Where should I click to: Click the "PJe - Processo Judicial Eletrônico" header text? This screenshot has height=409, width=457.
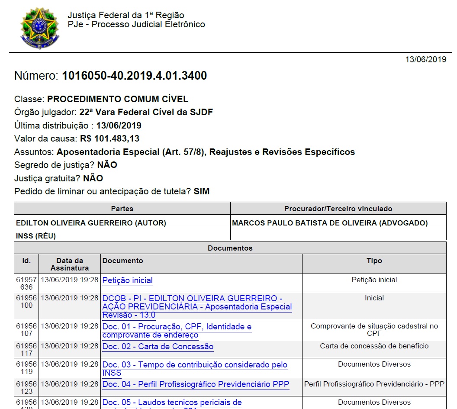click(x=136, y=25)
